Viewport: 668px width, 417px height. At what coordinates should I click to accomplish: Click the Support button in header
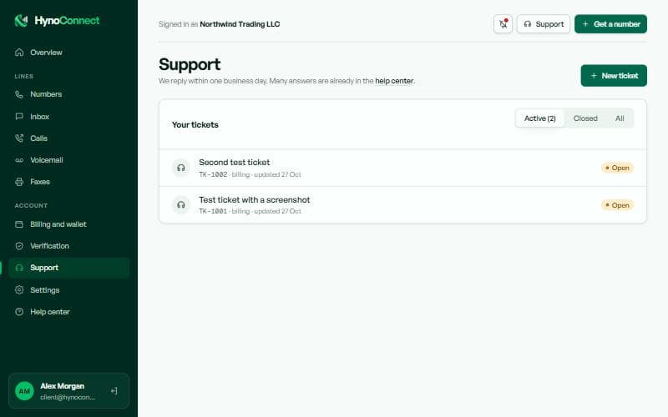(x=544, y=24)
